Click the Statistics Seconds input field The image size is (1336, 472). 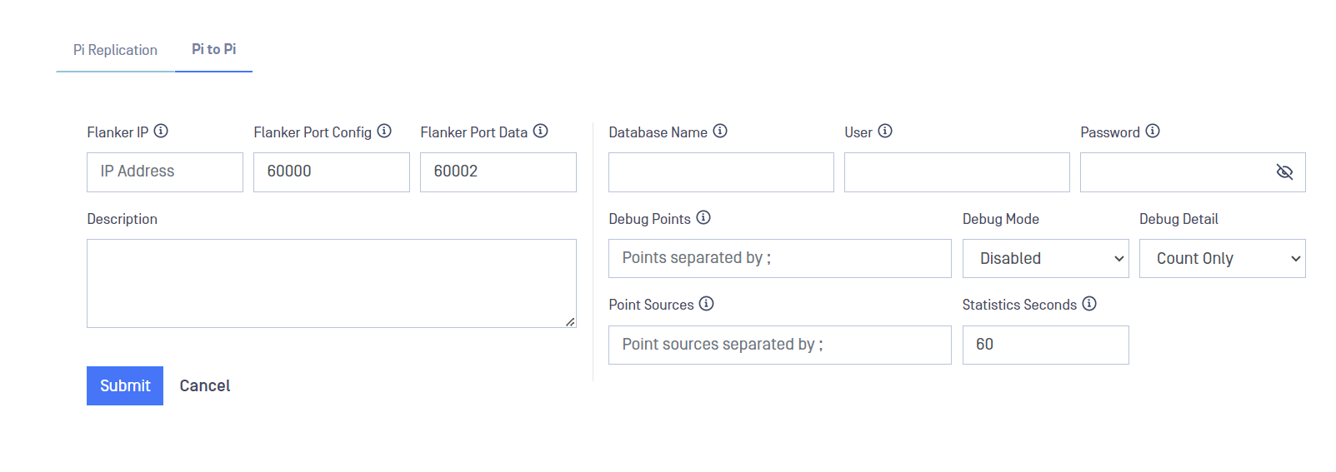(x=1045, y=345)
